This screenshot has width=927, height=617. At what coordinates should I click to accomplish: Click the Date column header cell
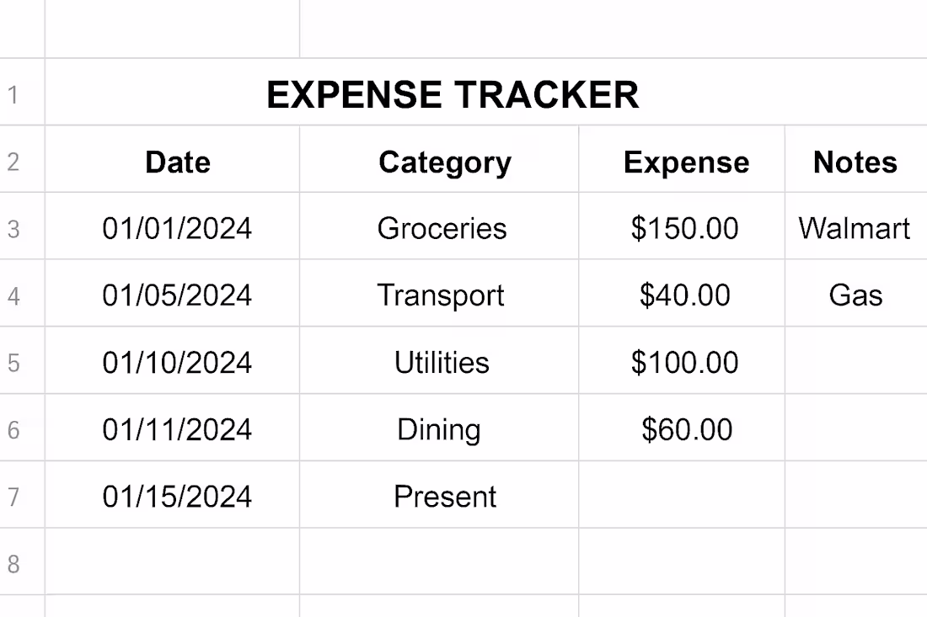point(177,162)
